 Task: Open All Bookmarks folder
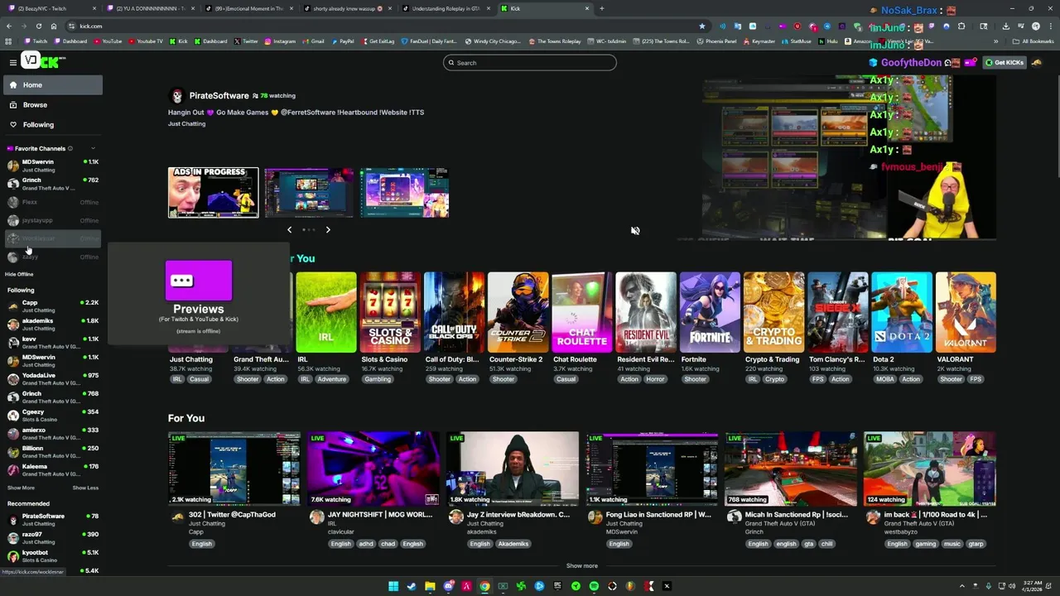[1033, 41]
